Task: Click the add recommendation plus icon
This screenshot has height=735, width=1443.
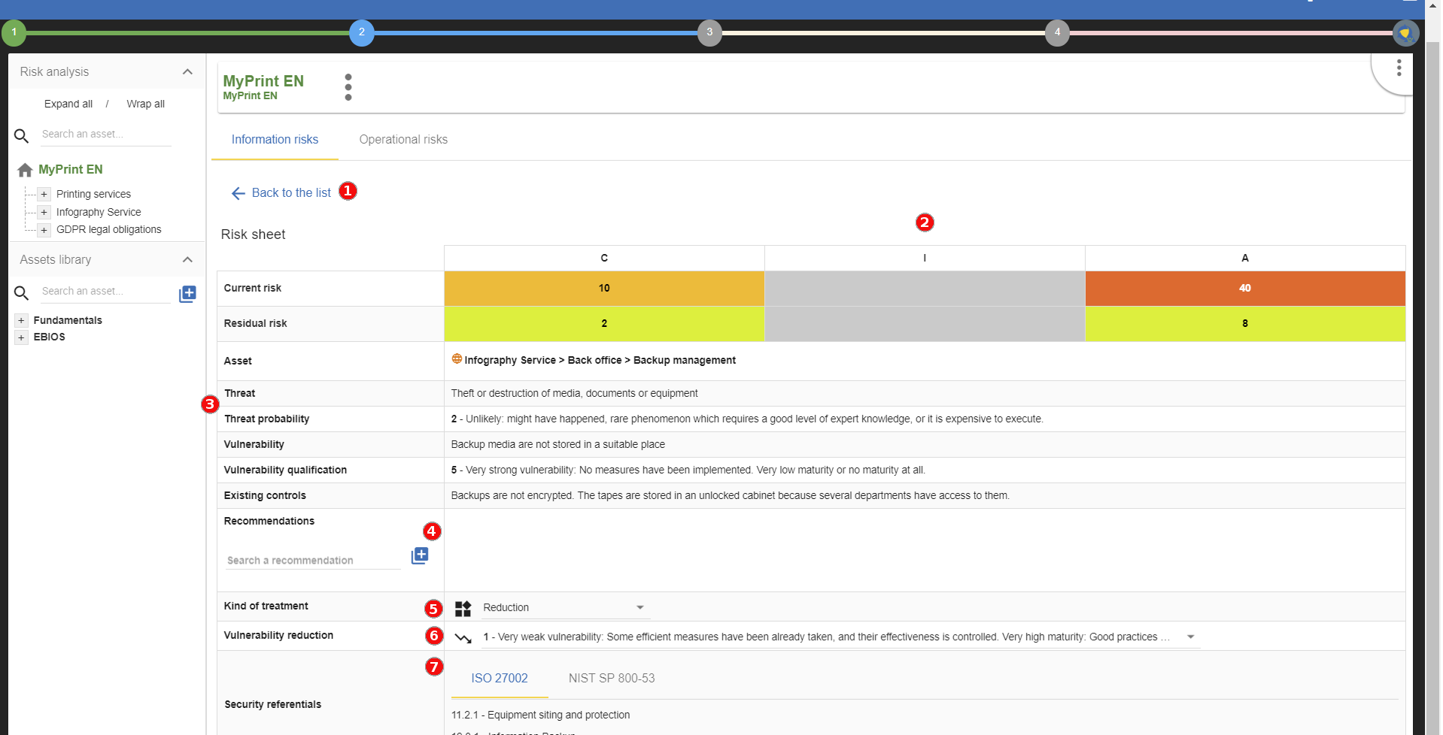Action: (419, 555)
